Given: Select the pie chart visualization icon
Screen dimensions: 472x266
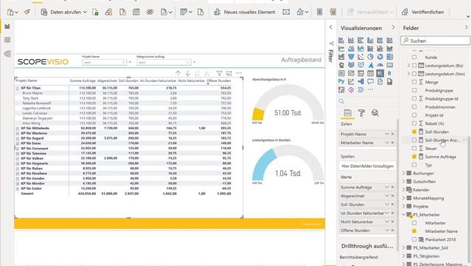Looking at the screenshot, I should (370, 57).
